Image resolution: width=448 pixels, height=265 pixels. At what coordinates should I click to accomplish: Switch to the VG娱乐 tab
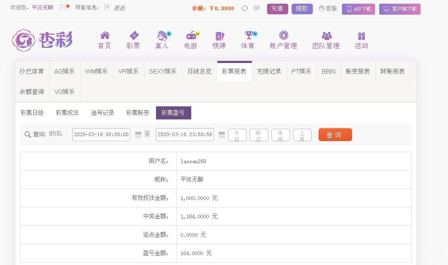[x=65, y=92]
